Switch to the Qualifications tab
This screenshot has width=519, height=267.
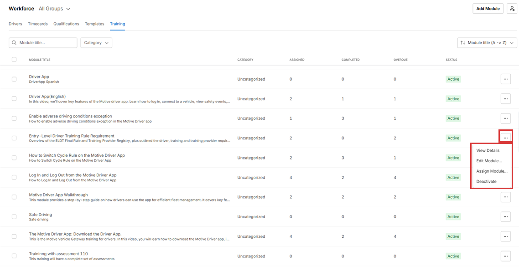(x=66, y=24)
